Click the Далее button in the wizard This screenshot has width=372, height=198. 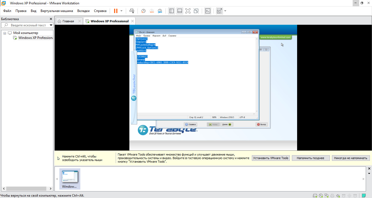coord(227,124)
